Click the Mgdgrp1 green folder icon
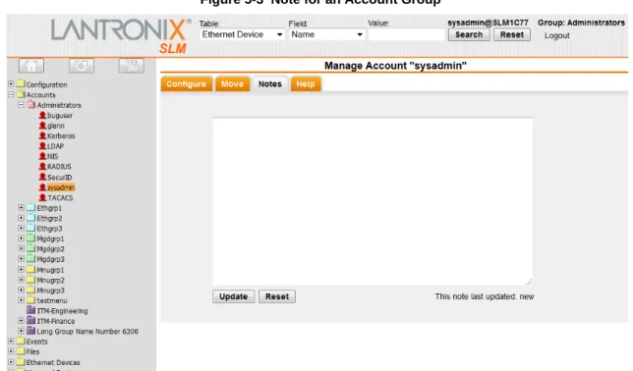633x371 pixels. [x=31, y=238]
